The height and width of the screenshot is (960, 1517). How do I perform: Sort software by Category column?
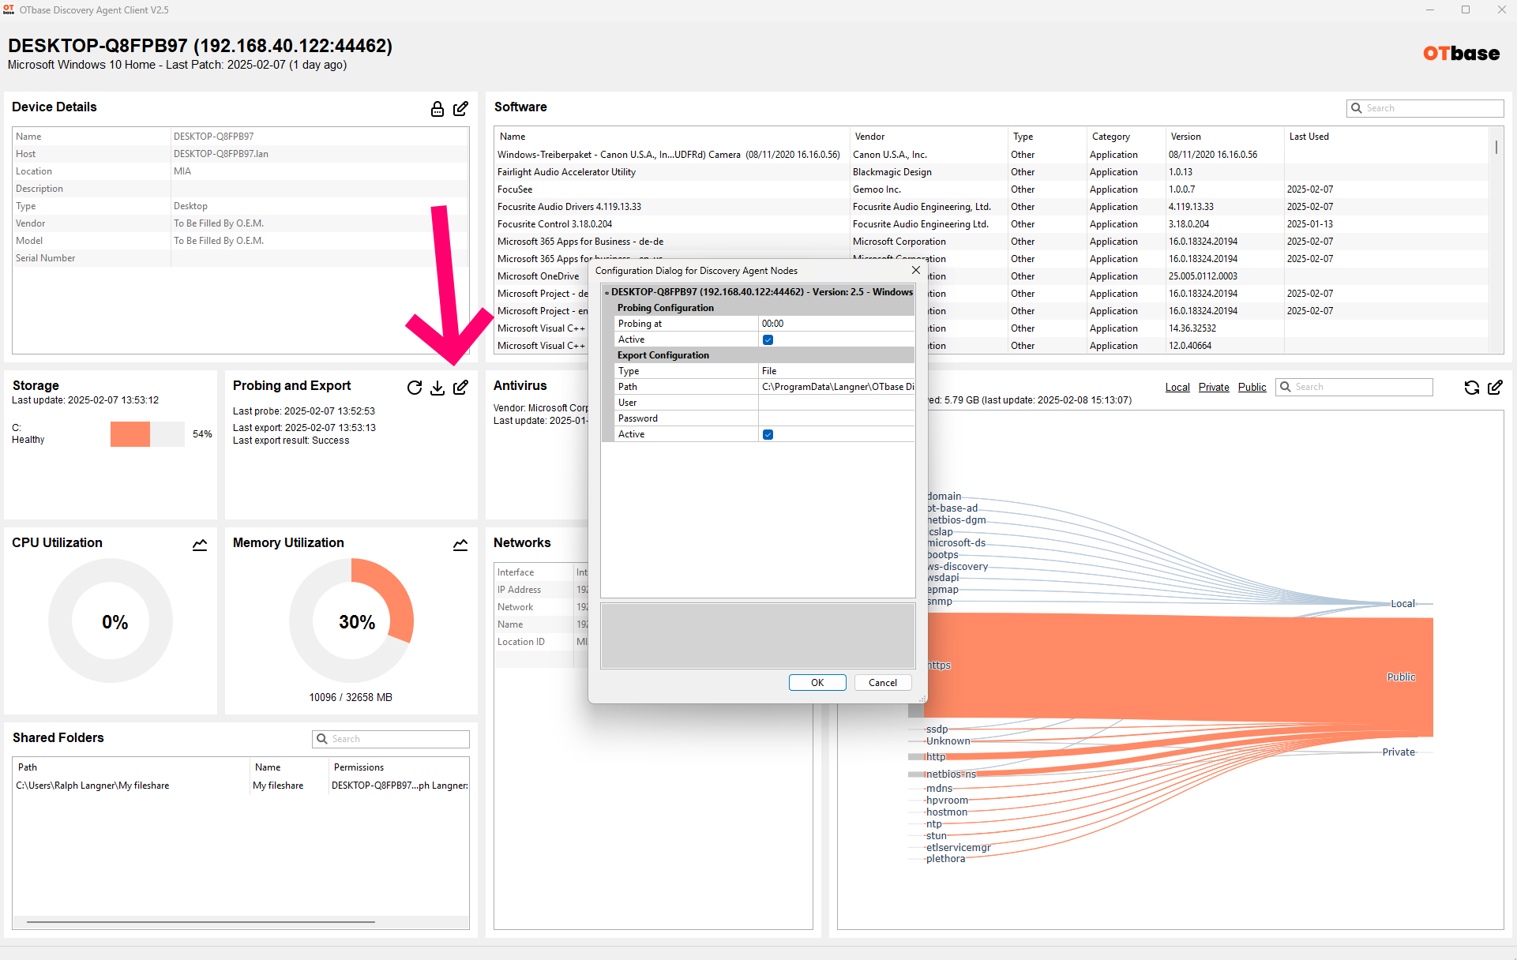1110,137
